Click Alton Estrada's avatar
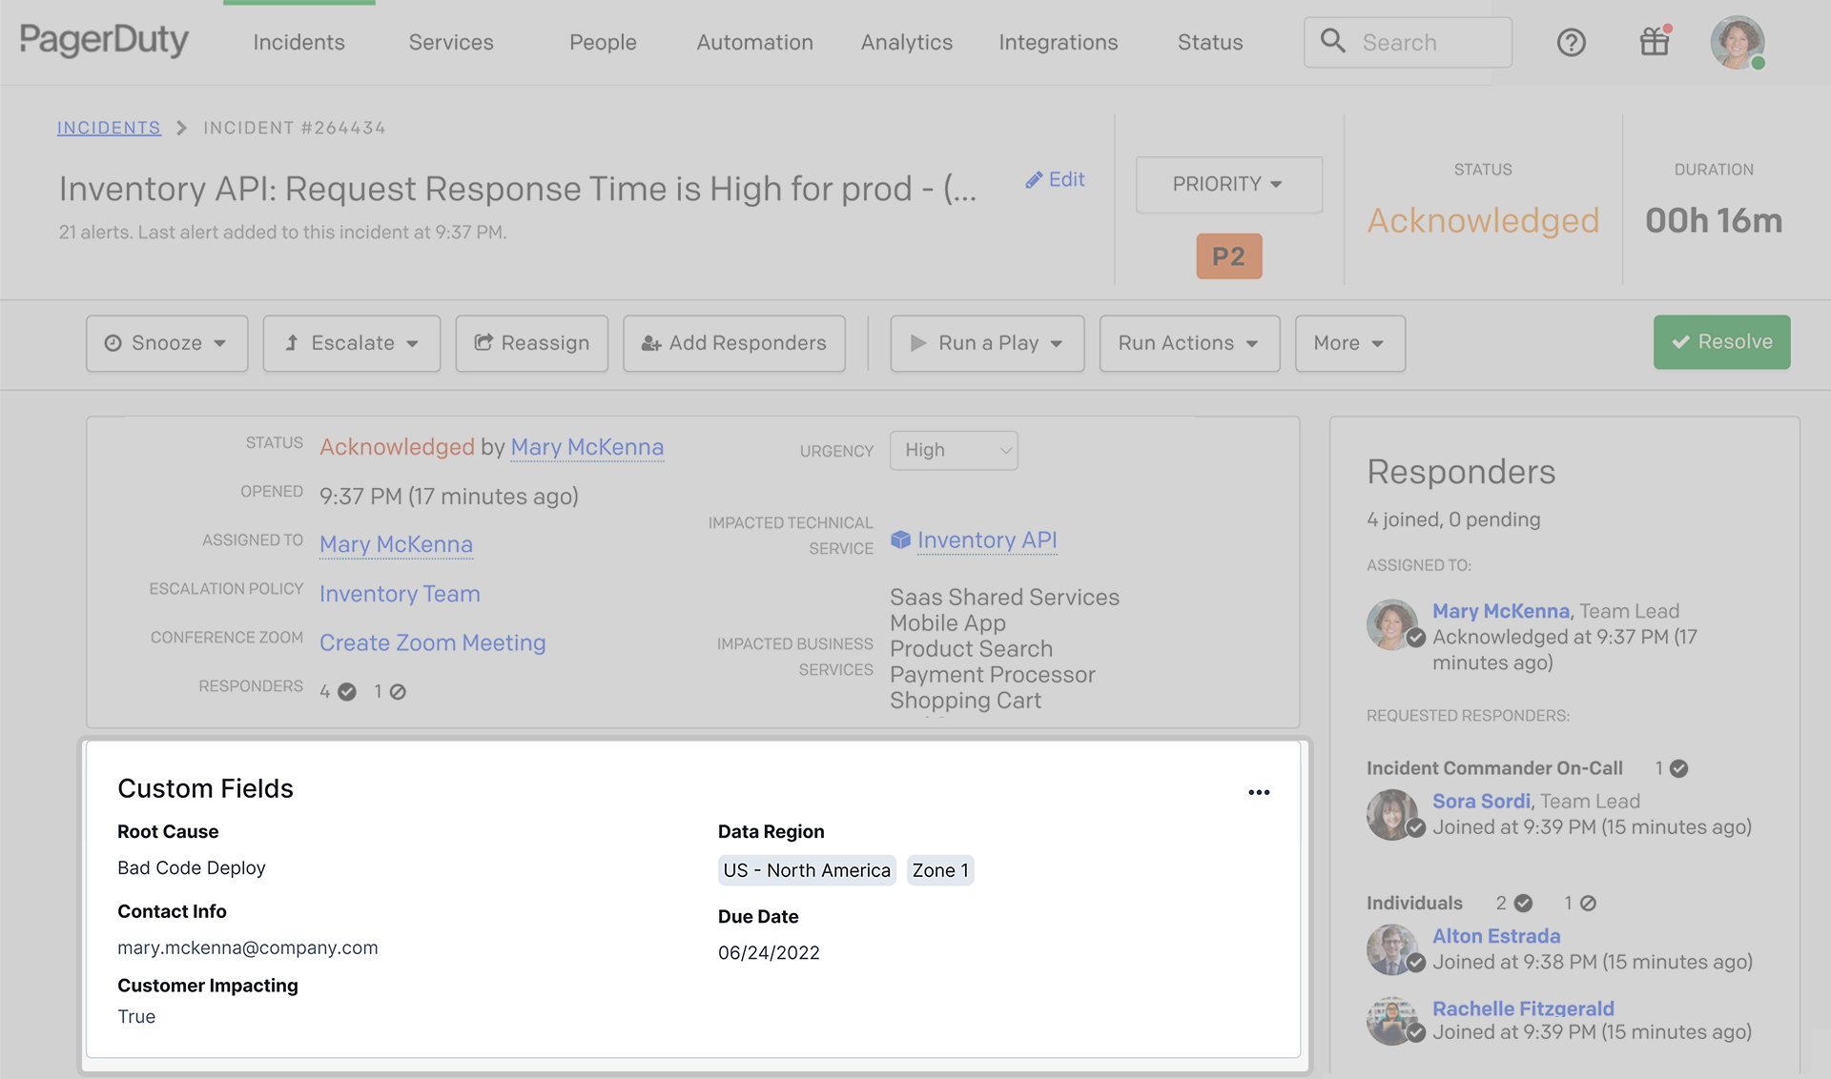This screenshot has width=1831, height=1079. (x=1393, y=949)
